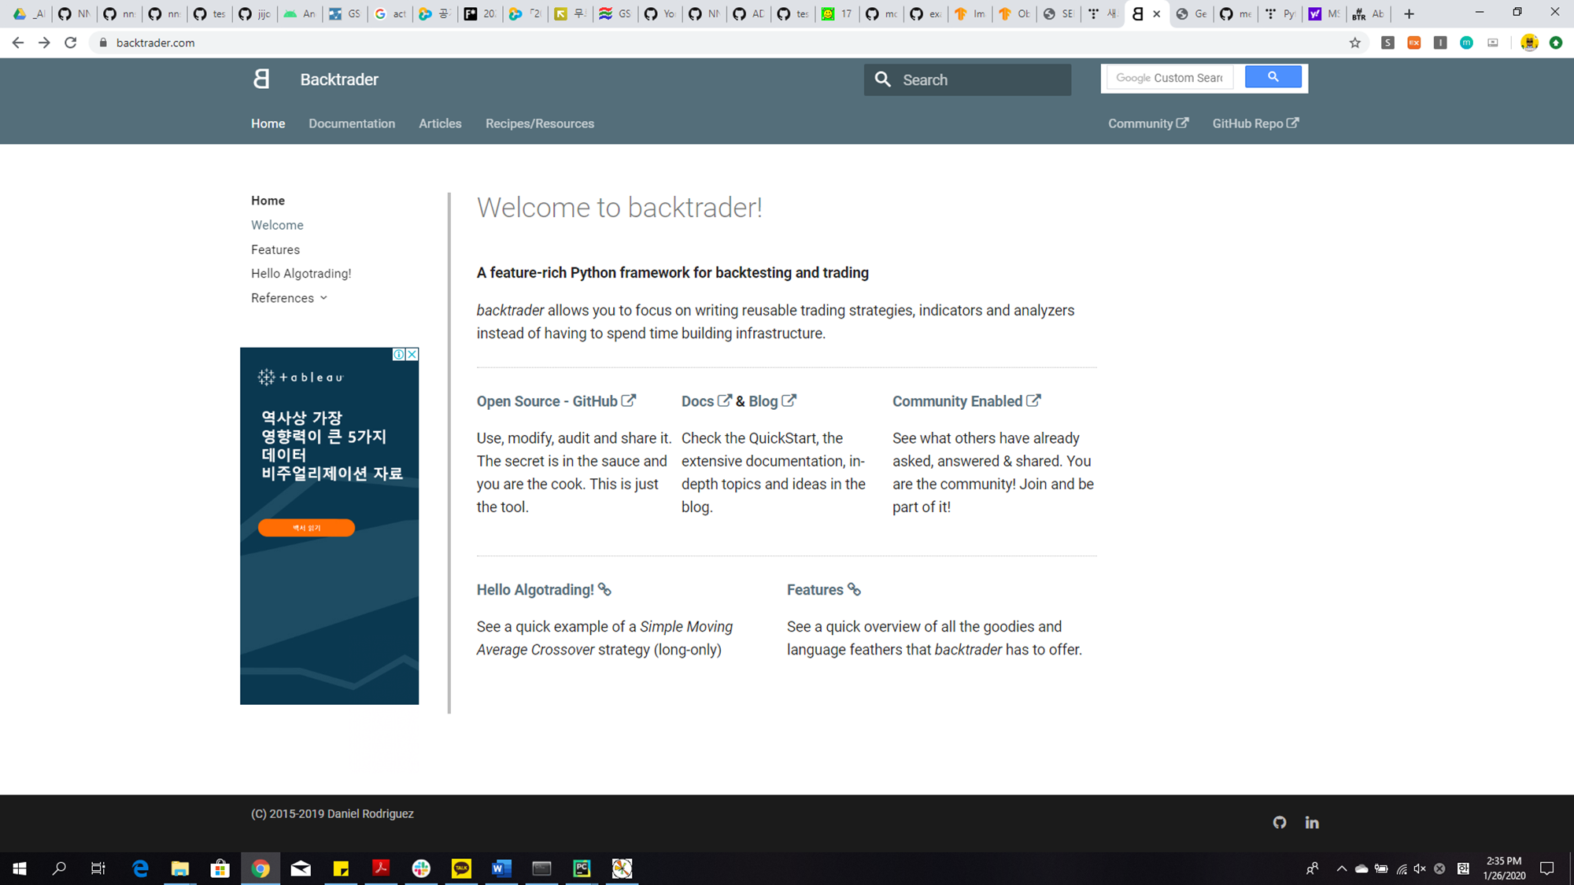Follow the Open Source - GitHub link
Image resolution: width=1574 pixels, height=885 pixels.
click(555, 401)
